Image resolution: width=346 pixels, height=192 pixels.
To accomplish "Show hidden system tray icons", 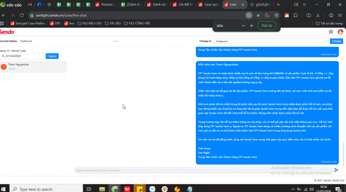I will click(x=293, y=189).
